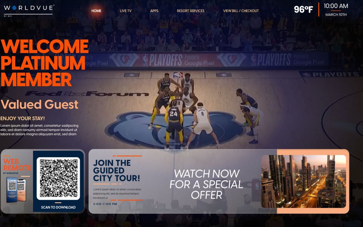Image resolution: width=363 pixels, height=227 pixels.
Task: Click the welcome Lorem ipsum paragraph
Action: tap(39, 130)
